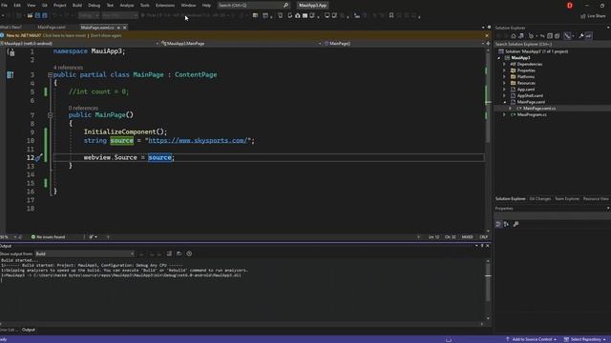Open the MauiApp3 (net6.0-android) project dropdown
The image size is (611, 343).
(80, 44)
